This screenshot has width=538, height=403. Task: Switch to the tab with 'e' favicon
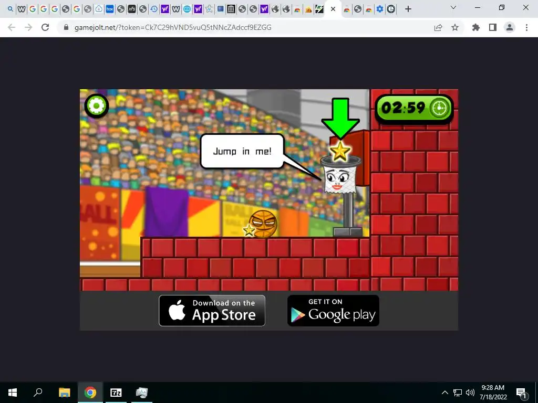tap(391, 9)
